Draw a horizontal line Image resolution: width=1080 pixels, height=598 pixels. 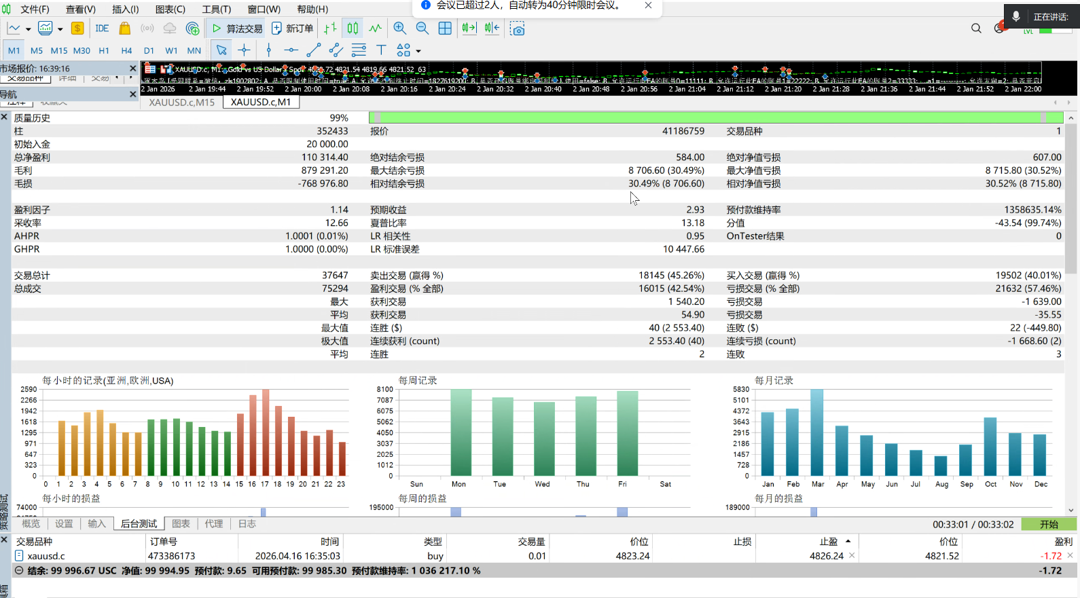click(x=291, y=50)
